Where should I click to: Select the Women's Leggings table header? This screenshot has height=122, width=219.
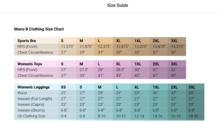click(33, 87)
